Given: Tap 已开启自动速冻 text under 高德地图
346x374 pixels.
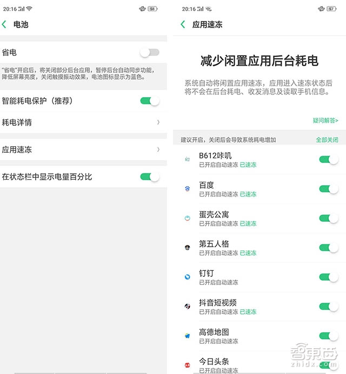Looking at the screenshot, I should tap(218, 341).
